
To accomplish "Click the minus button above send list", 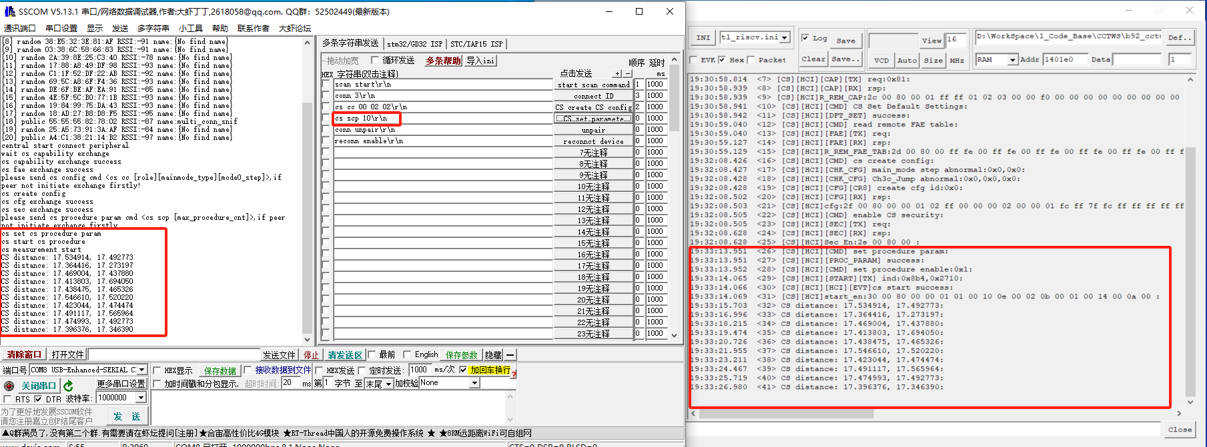I will (x=627, y=73).
